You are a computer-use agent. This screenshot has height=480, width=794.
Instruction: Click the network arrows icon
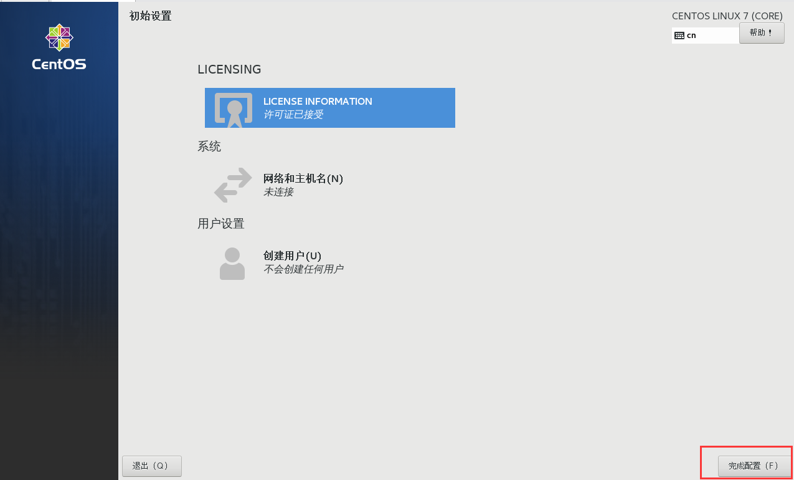click(x=233, y=185)
